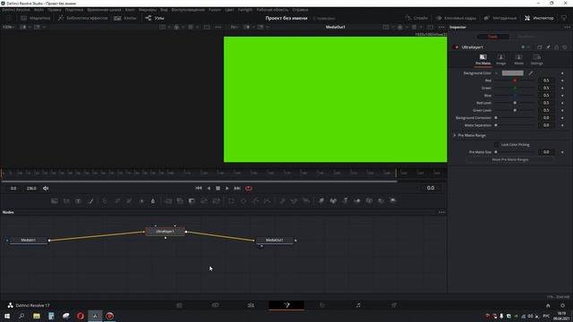Open the left viewer 100% zoom dropdown

click(x=9, y=27)
